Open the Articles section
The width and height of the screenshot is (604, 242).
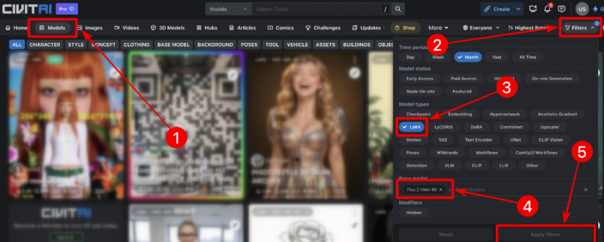(242, 27)
